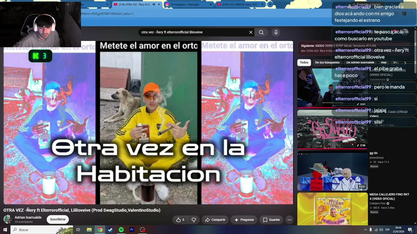The height and width of the screenshot is (234, 417).
Task: Open the Compartir share dialog
Action: [215, 220]
